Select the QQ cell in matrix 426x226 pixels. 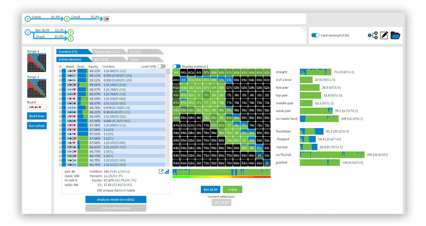(191, 87)
